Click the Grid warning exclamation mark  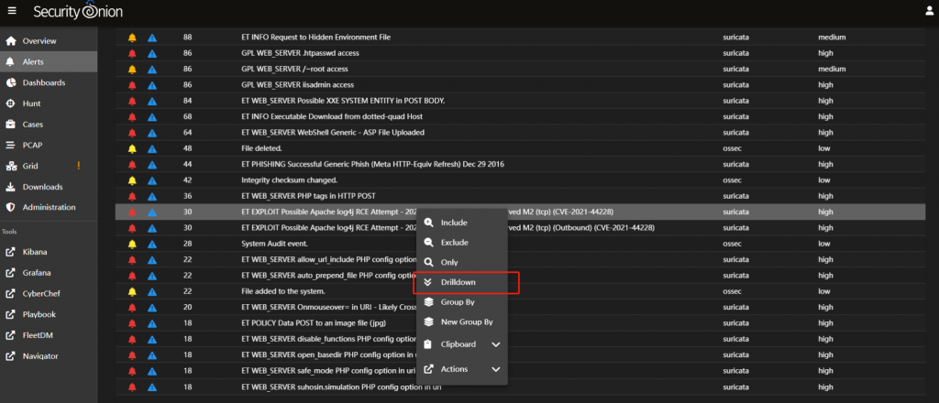tap(79, 166)
